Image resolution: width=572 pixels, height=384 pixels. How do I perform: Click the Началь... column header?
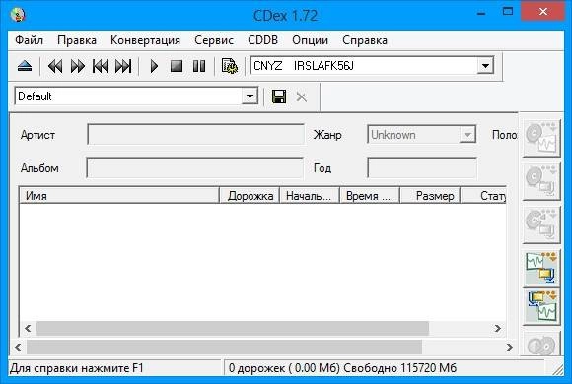pyautogui.click(x=310, y=196)
